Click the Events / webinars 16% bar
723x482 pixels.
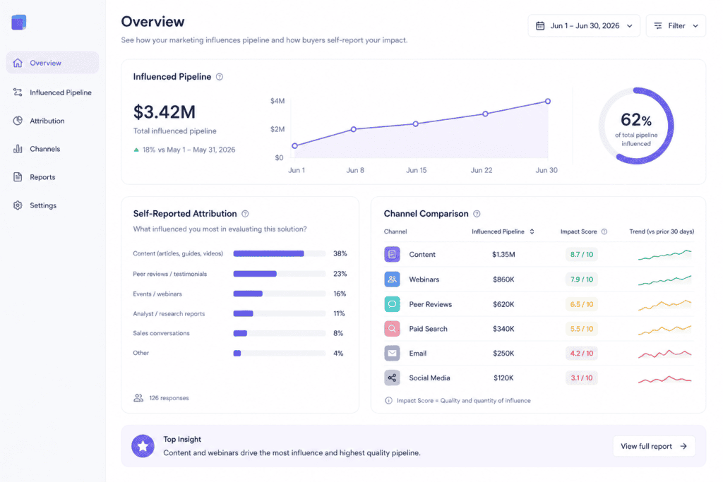pos(280,294)
